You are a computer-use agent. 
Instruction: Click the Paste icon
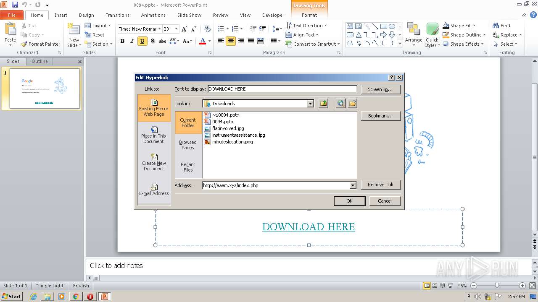coord(10,29)
